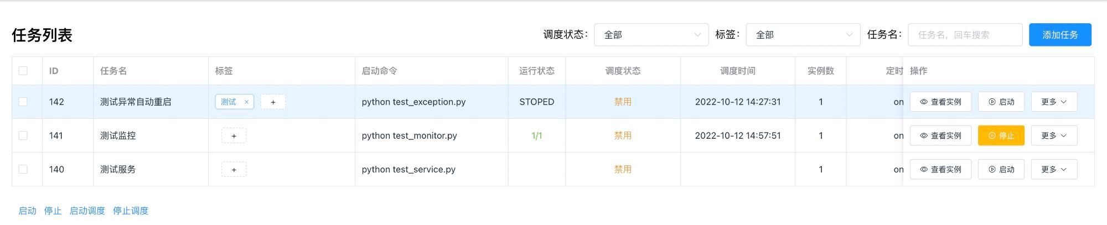Add a tag to task 141 with plus
The width and height of the screenshot is (1107, 225).
(x=234, y=135)
